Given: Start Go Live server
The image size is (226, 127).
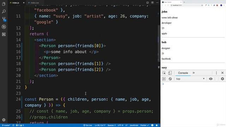Looking at the screenshot, I should click(x=88, y=125).
